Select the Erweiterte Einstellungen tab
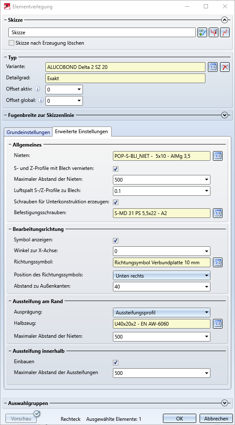The image size is (235, 425). [81, 132]
